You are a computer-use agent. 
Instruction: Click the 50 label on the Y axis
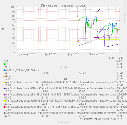click(x=14, y=30)
